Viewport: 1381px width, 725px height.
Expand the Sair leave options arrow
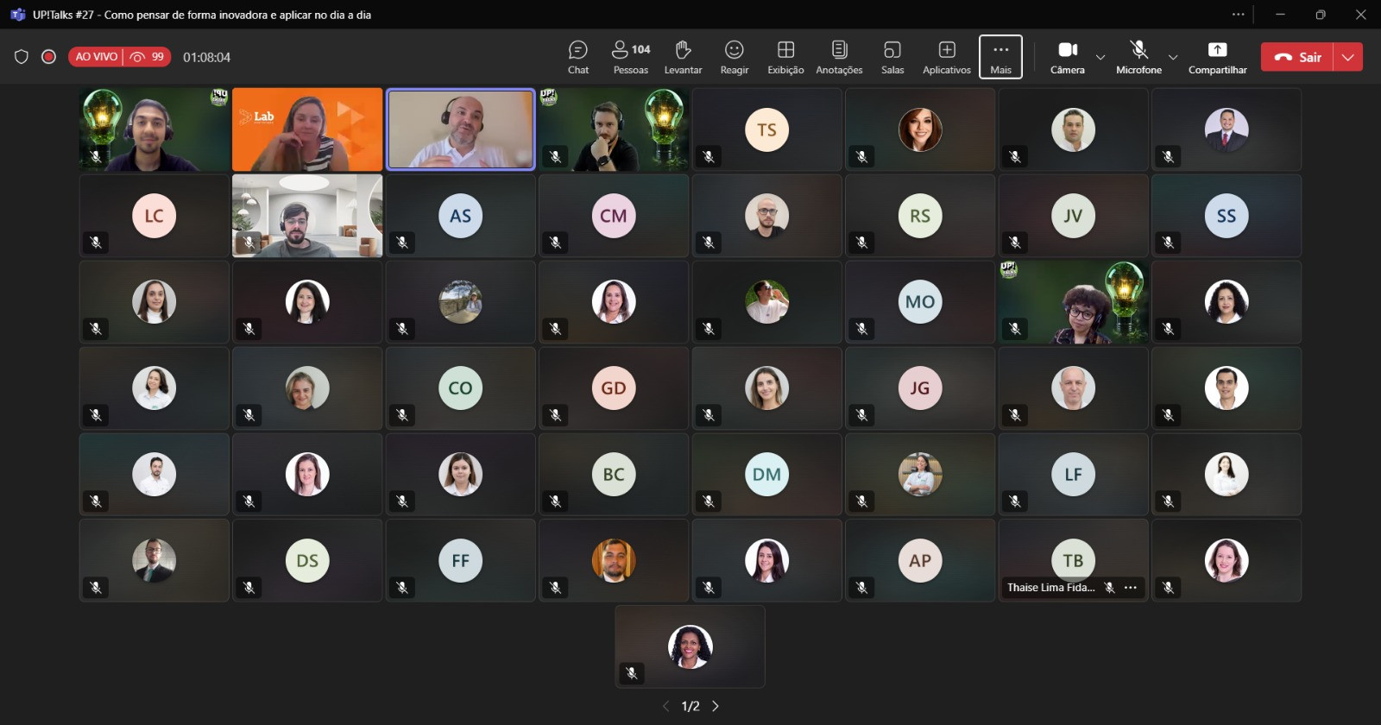[1348, 57]
